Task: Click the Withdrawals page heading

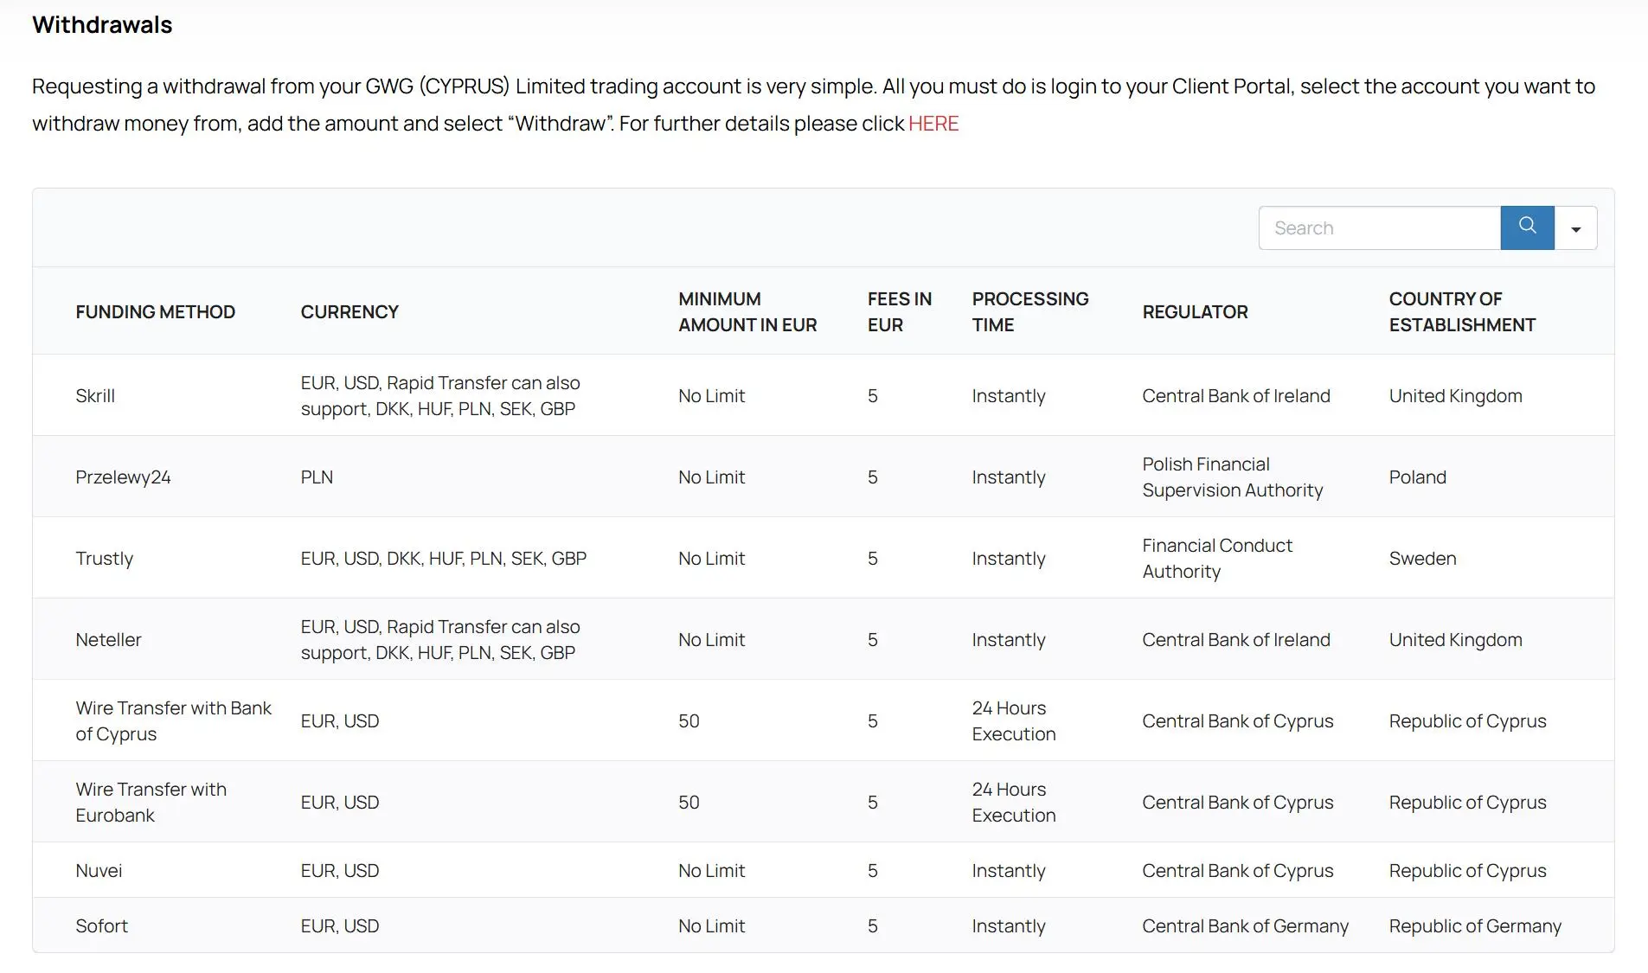Action: tap(102, 24)
